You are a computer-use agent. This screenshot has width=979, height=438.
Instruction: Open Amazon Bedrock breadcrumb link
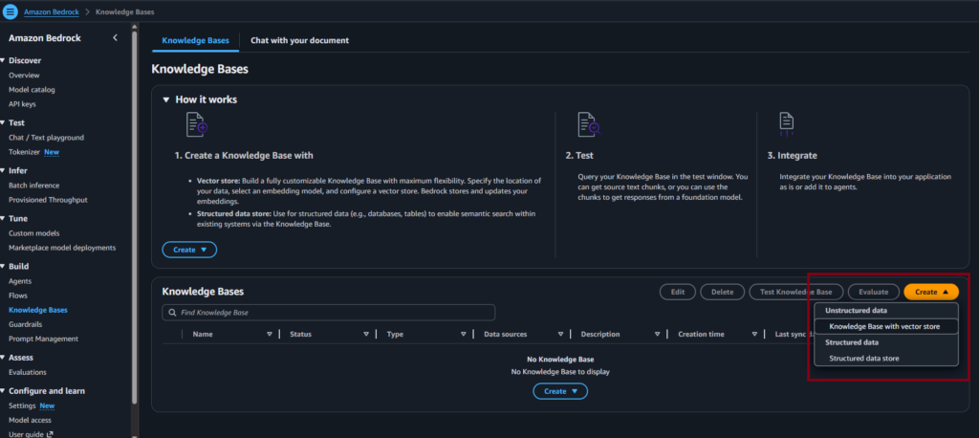point(50,11)
